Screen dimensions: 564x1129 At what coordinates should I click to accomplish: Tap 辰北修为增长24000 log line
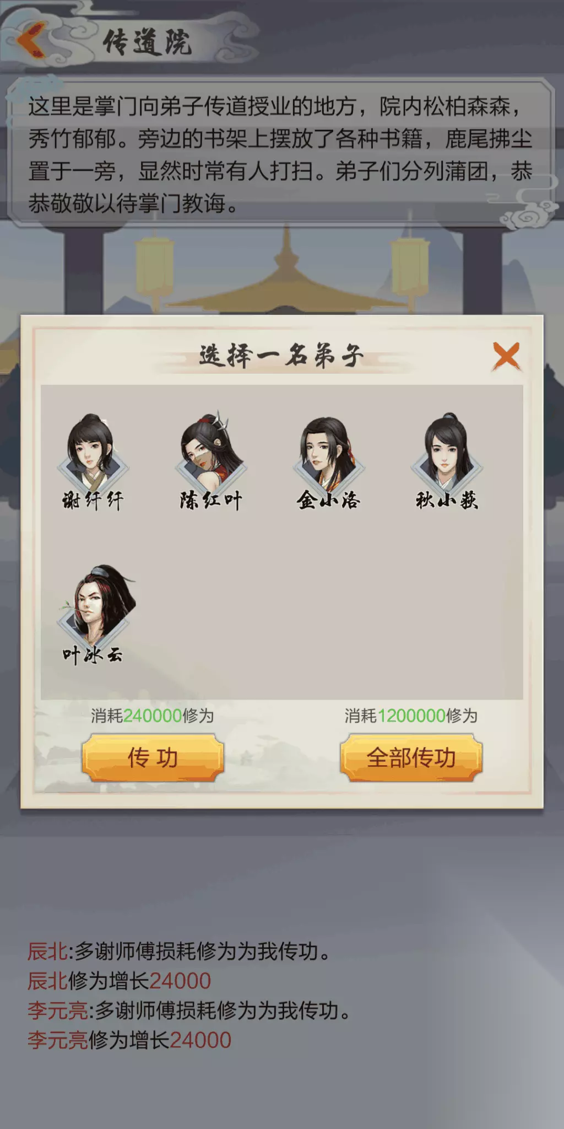pyautogui.click(x=120, y=981)
